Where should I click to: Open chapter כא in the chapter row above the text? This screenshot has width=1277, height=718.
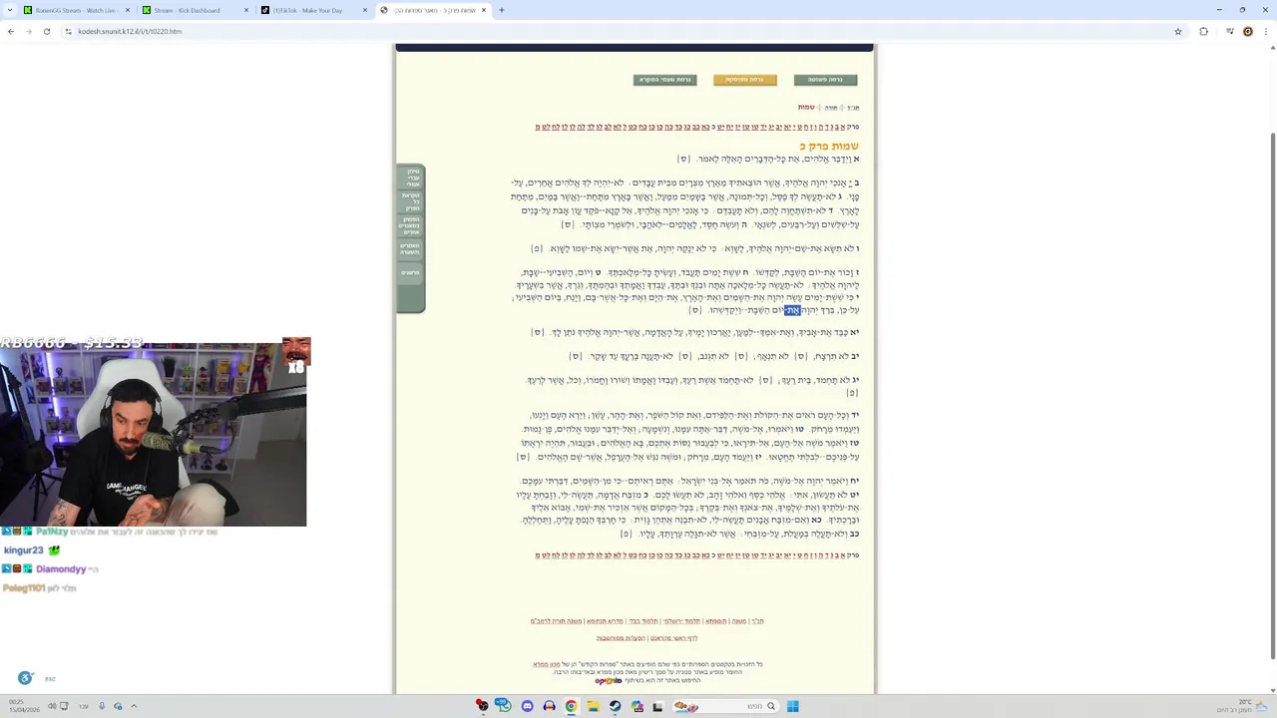click(705, 127)
